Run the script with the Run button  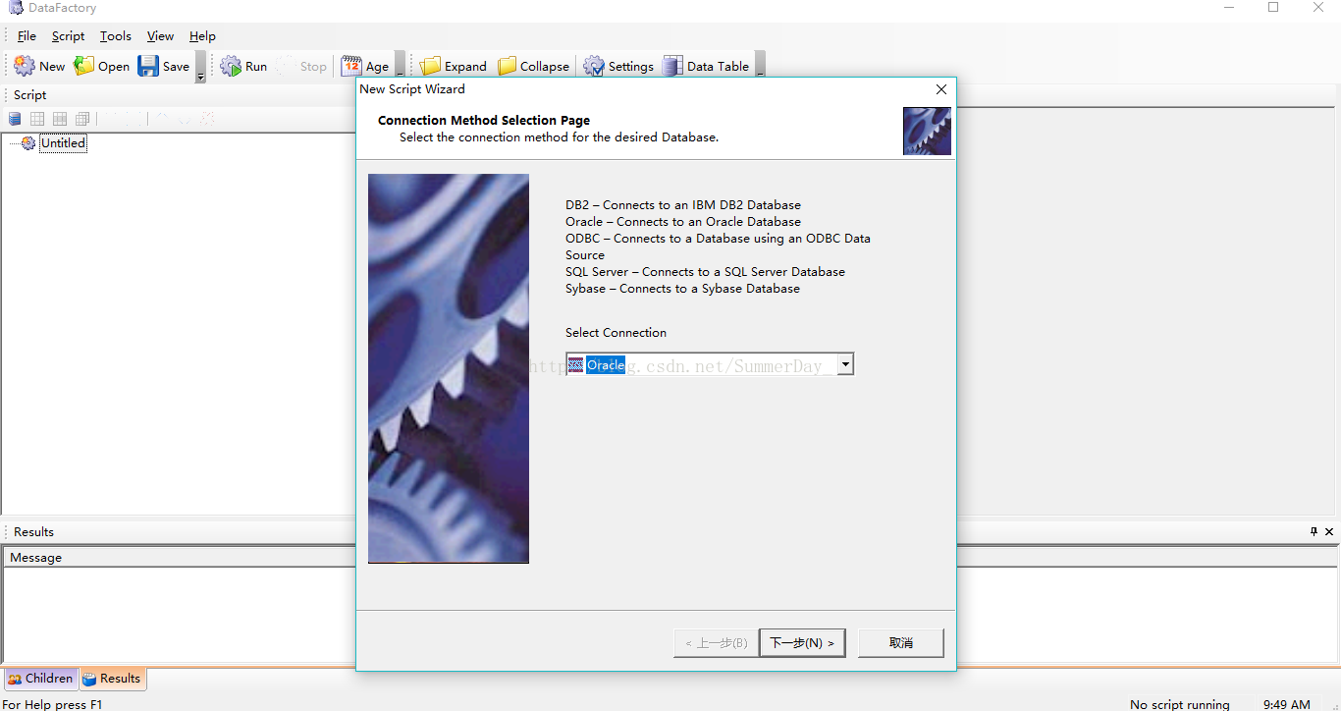(x=243, y=66)
